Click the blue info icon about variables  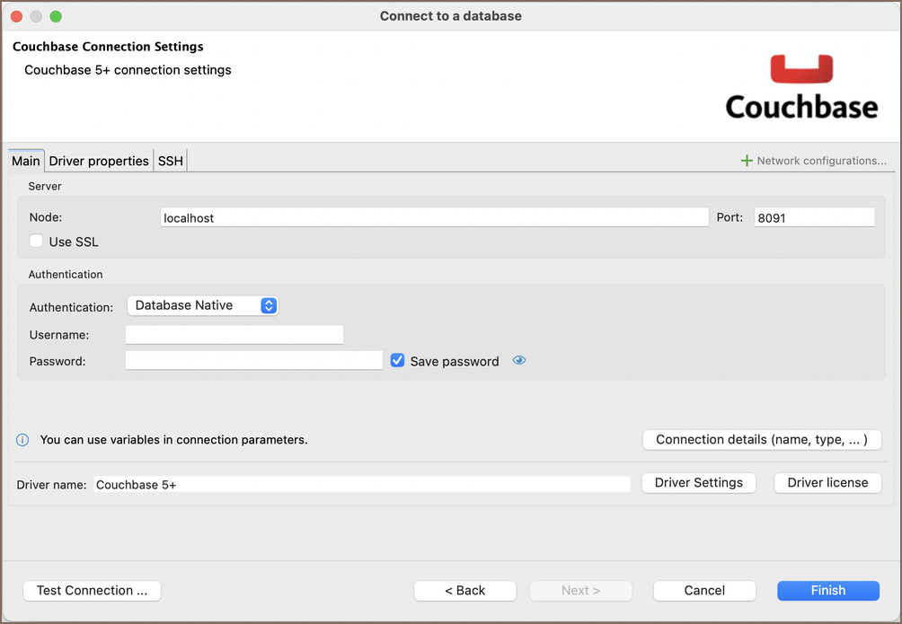[23, 440]
